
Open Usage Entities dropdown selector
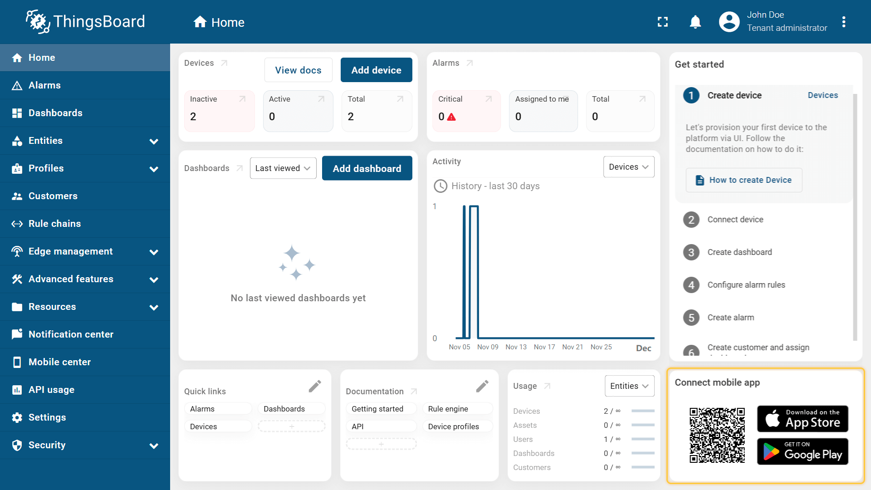click(x=629, y=386)
